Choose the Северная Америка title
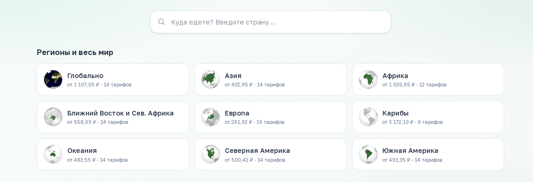Screen dimensions: 533x182 [257, 151]
